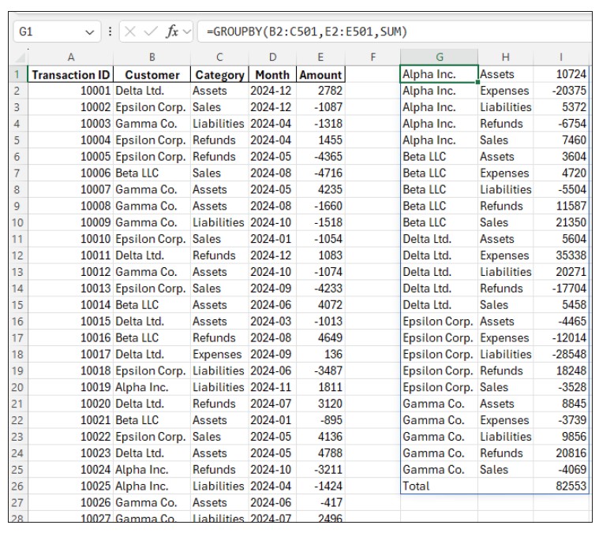Select column F header
This screenshot has height=540, width=599.
click(373, 58)
